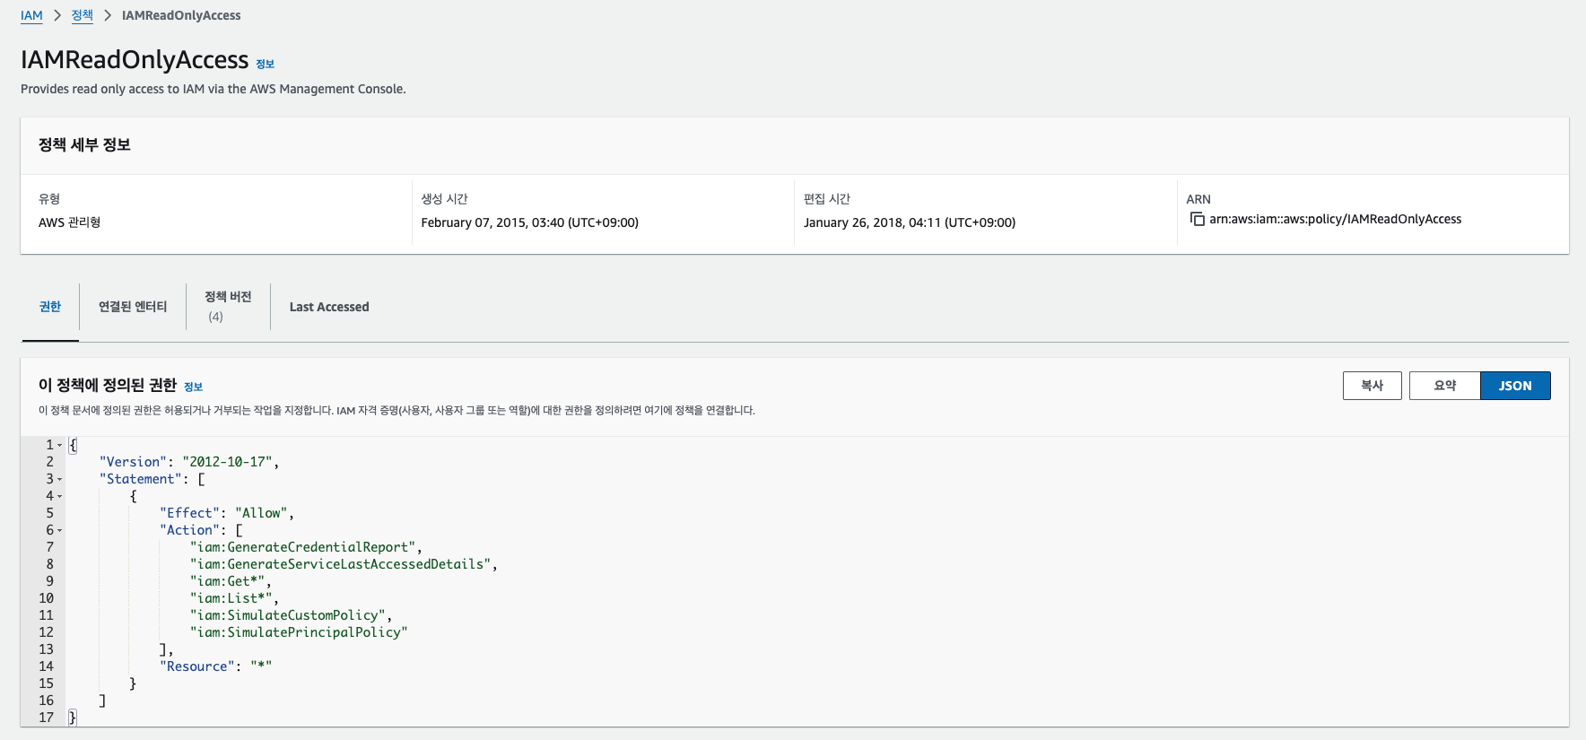Open 정보 link beside 이 정책에 정의된 권한
The image size is (1586, 740).
(x=194, y=387)
